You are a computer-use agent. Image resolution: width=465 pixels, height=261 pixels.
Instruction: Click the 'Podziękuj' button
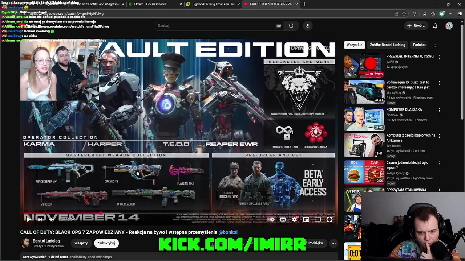coord(315,243)
